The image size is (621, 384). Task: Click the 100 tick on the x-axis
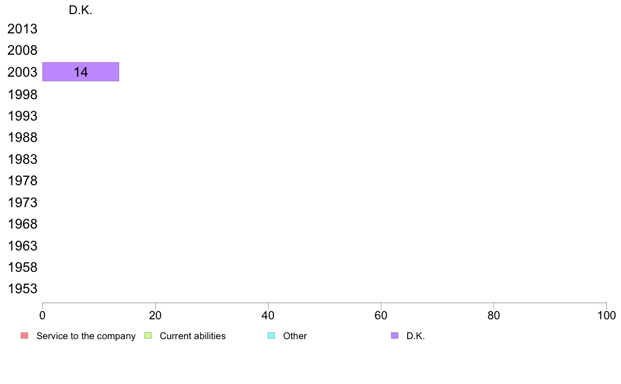coord(606,315)
